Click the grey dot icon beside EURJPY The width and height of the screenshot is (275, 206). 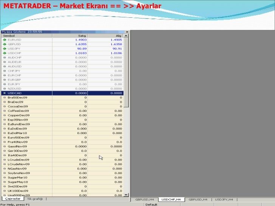pyautogui.click(x=5, y=84)
